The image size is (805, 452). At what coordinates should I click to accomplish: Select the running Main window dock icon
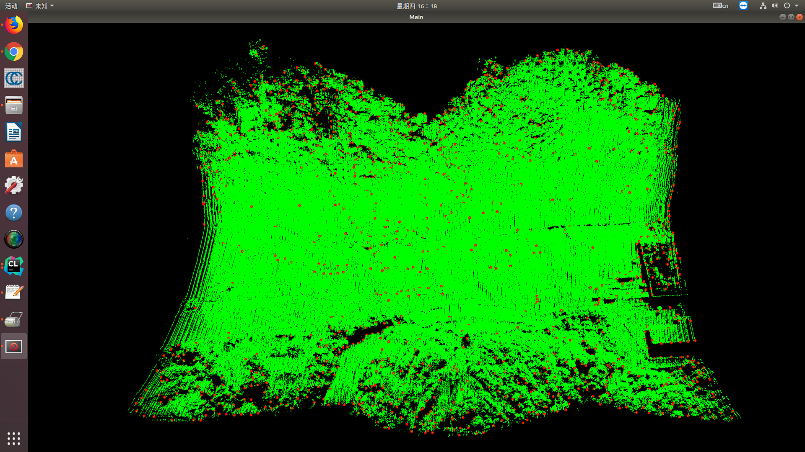pyautogui.click(x=14, y=347)
